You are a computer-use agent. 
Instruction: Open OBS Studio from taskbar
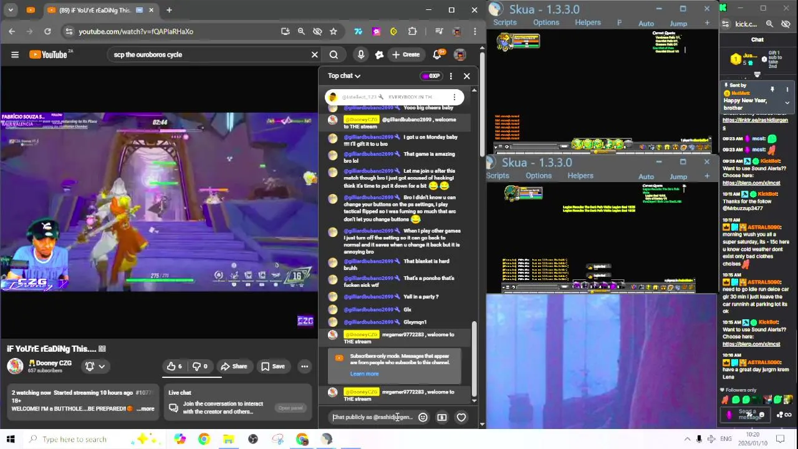coord(252,439)
